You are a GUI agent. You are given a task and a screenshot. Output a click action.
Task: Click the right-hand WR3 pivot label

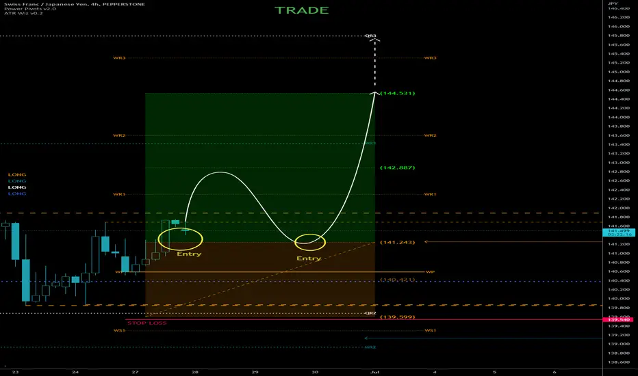[430, 57]
